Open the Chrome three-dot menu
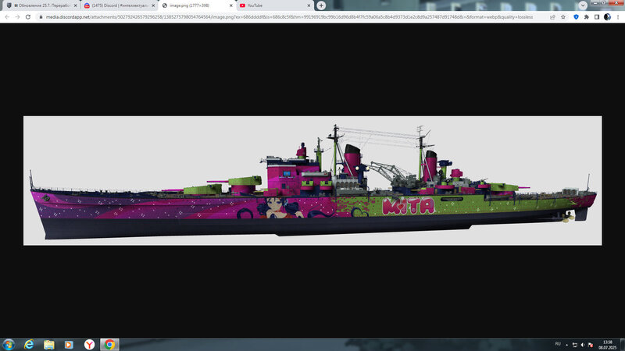 click(618, 17)
